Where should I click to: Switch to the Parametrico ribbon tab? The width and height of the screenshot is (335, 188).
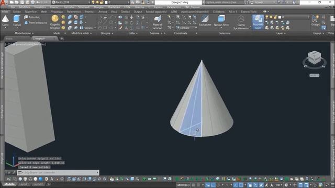74,11
